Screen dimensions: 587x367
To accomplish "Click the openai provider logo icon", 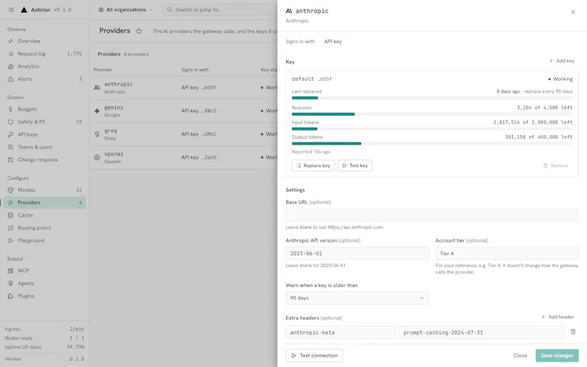I will point(97,157).
